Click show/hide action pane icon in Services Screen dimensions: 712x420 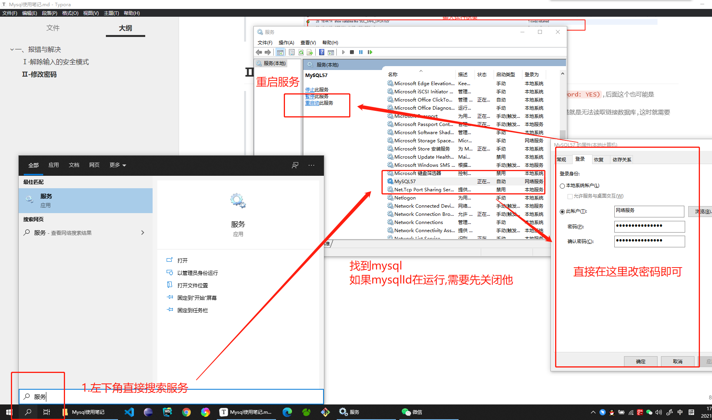tap(331, 52)
